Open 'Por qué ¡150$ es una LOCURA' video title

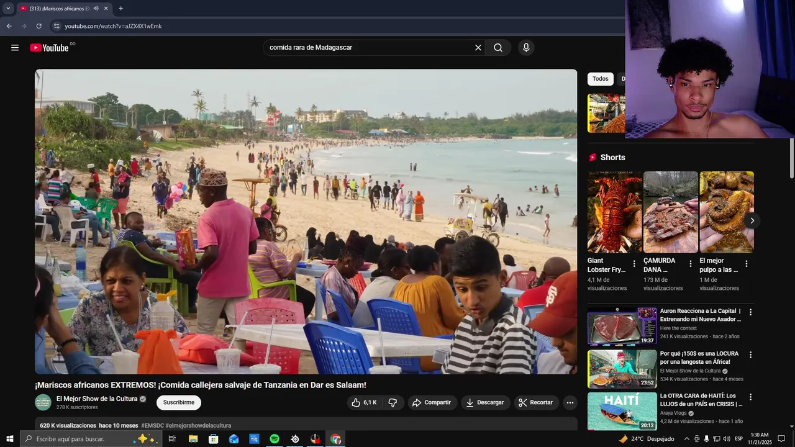[699, 358]
